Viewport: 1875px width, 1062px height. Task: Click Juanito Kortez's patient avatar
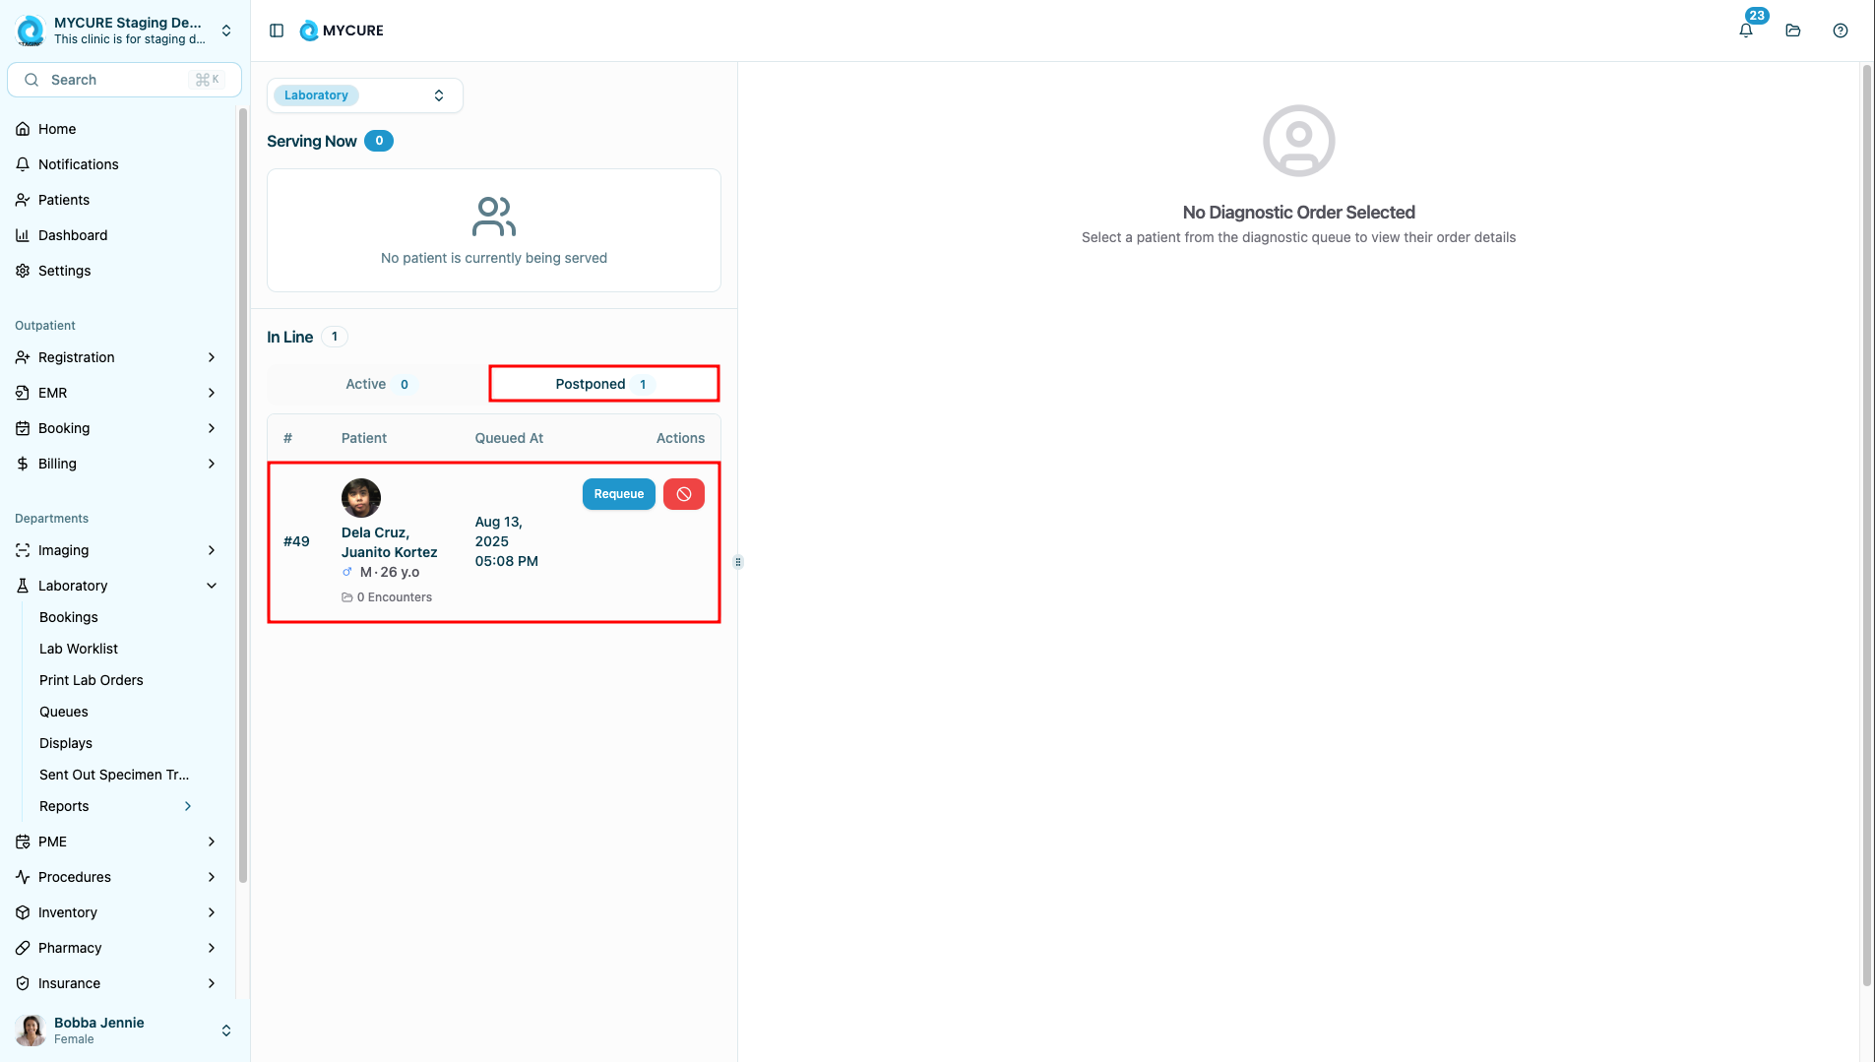(360, 498)
